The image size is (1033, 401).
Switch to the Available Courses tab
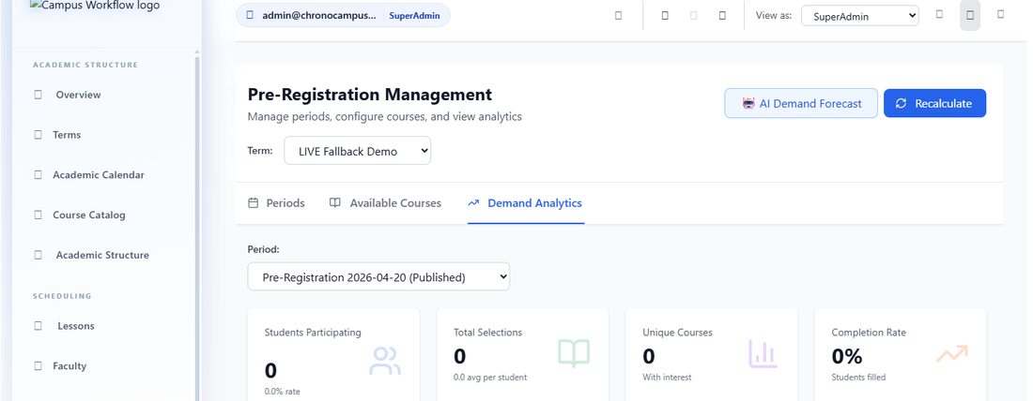[385, 203]
